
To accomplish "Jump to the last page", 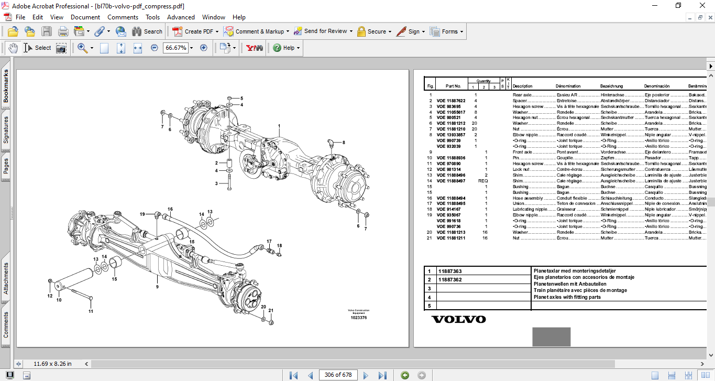I will pos(382,375).
